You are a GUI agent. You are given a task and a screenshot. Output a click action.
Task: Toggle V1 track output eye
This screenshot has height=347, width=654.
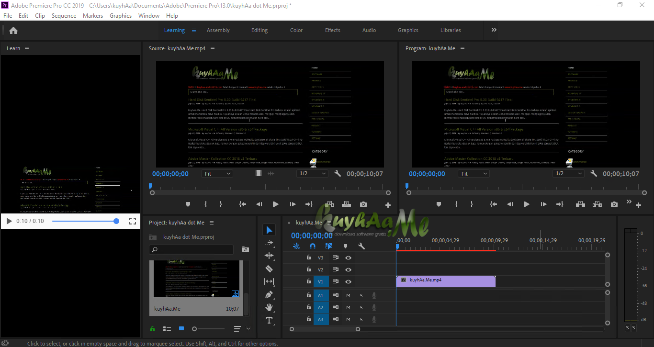coord(349,282)
